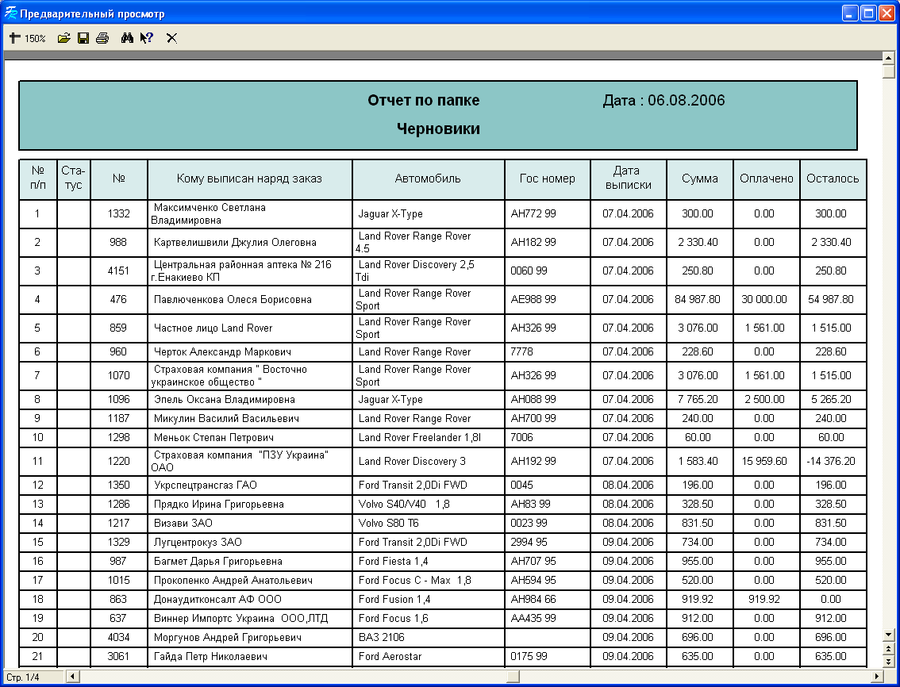Screen dimensions: 900x687
Task: Open a saved report file
Action: tap(64, 38)
